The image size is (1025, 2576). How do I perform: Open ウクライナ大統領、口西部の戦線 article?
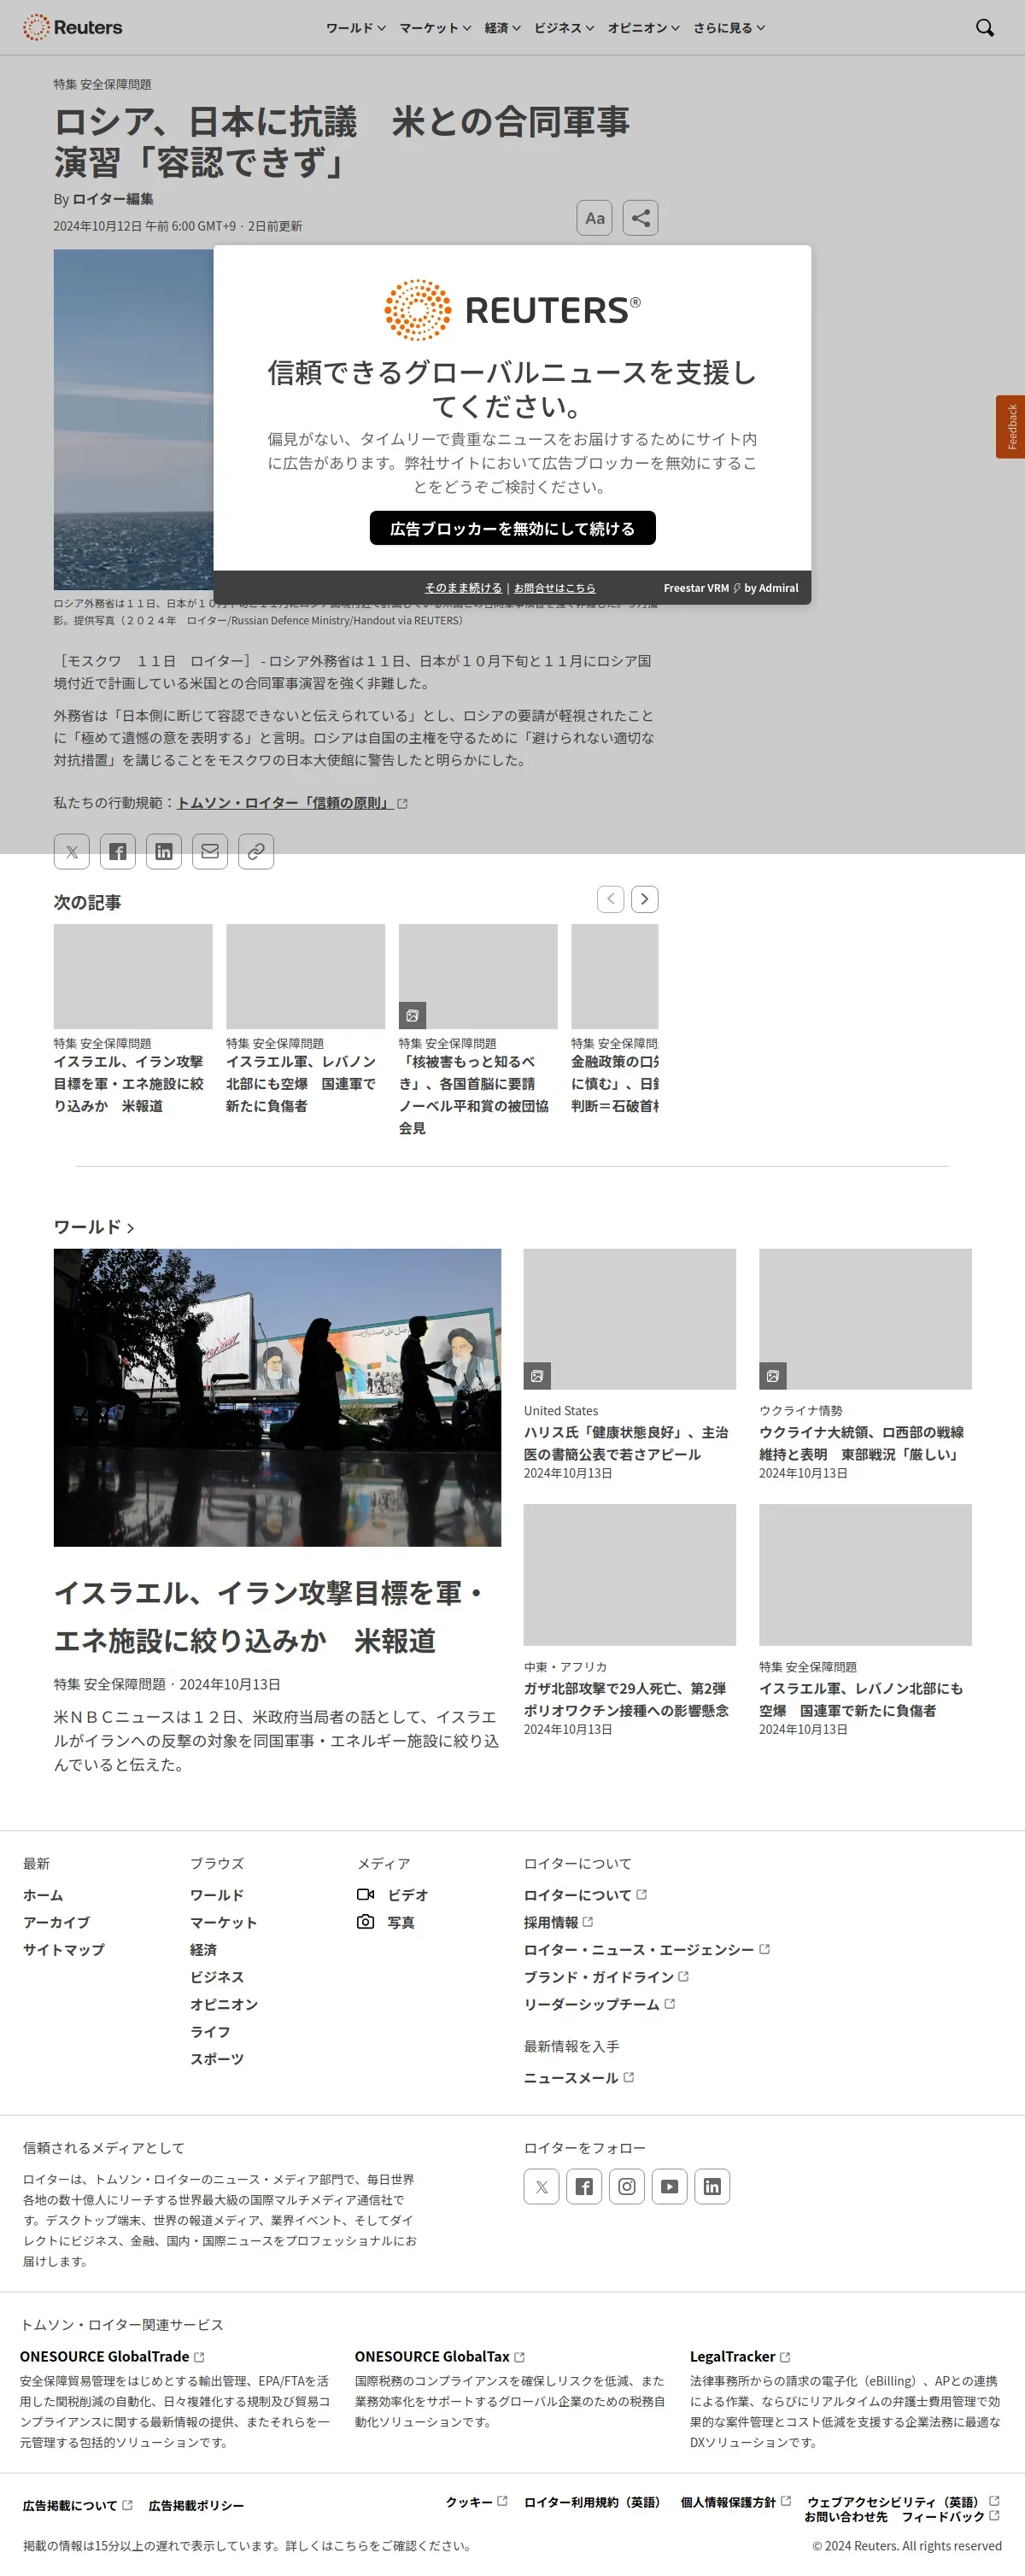(x=860, y=1443)
